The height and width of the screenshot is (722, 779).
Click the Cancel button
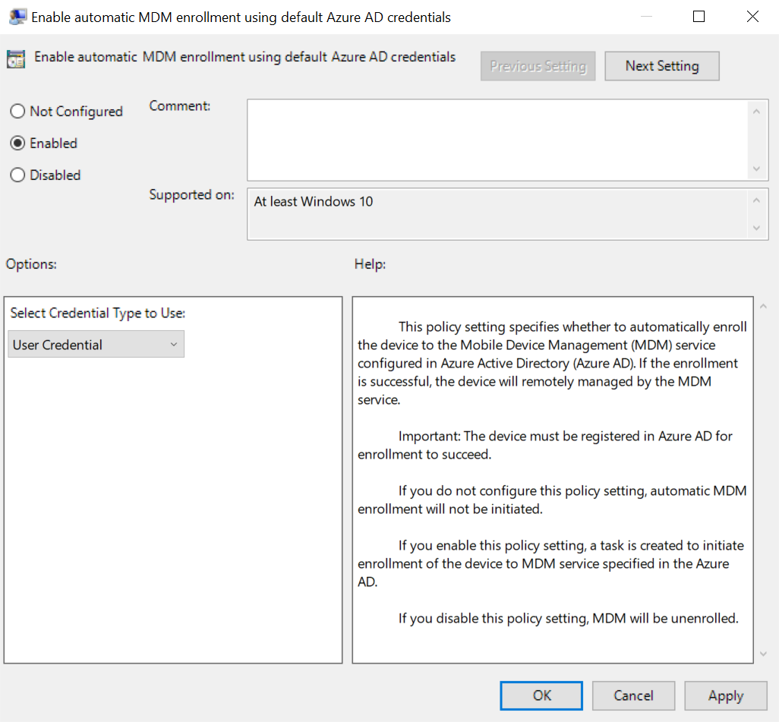coord(633,695)
